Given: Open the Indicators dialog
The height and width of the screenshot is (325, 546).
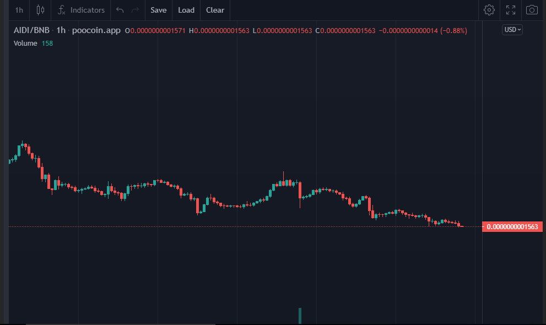Looking at the screenshot, I should pyautogui.click(x=81, y=10).
